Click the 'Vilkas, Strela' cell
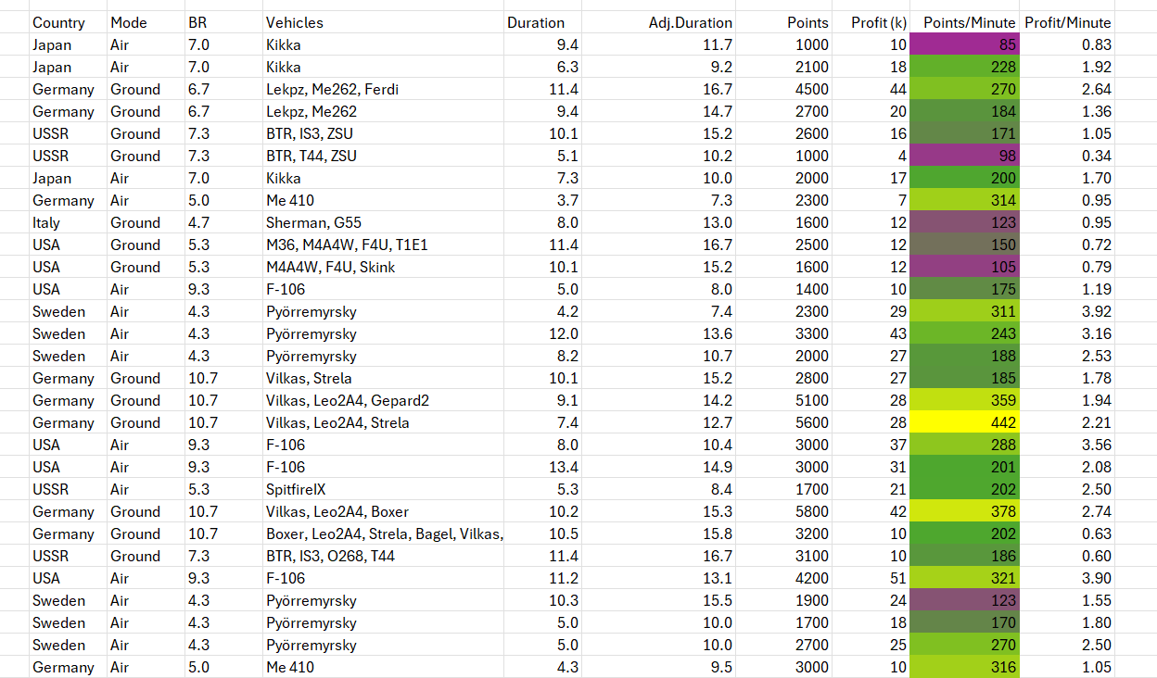 point(383,378)
